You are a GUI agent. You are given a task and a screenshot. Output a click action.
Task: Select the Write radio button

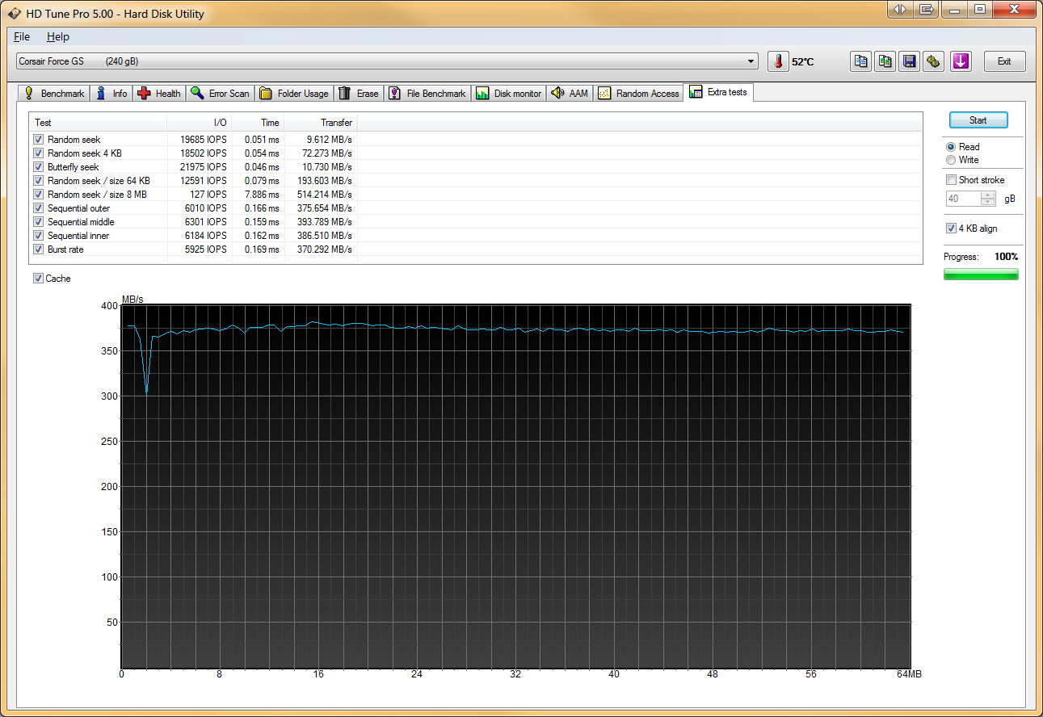[951, 160]
